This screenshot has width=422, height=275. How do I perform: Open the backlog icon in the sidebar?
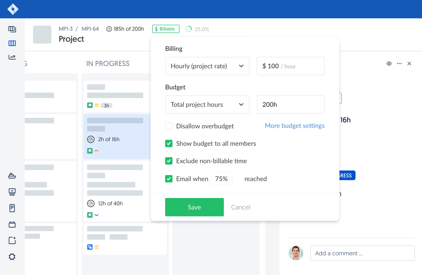click(x=12, y=29)
